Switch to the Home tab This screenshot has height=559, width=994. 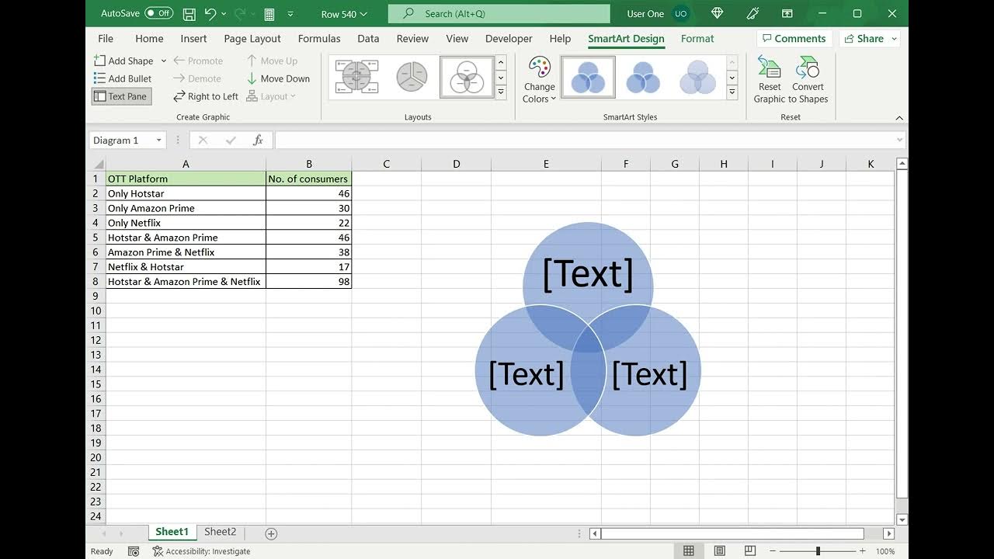click(x=149, y=38)
